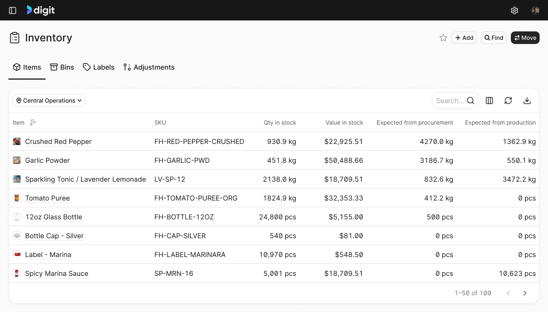
Task: Click the 4270.0 kg procurement cell
Action: [436, 141]
